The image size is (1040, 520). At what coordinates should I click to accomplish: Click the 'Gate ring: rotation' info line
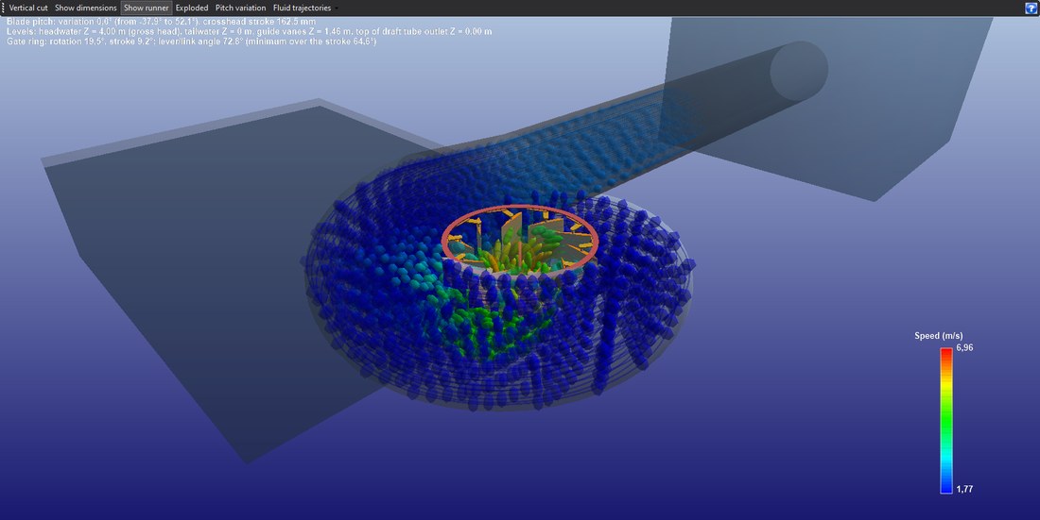[192, 42]
